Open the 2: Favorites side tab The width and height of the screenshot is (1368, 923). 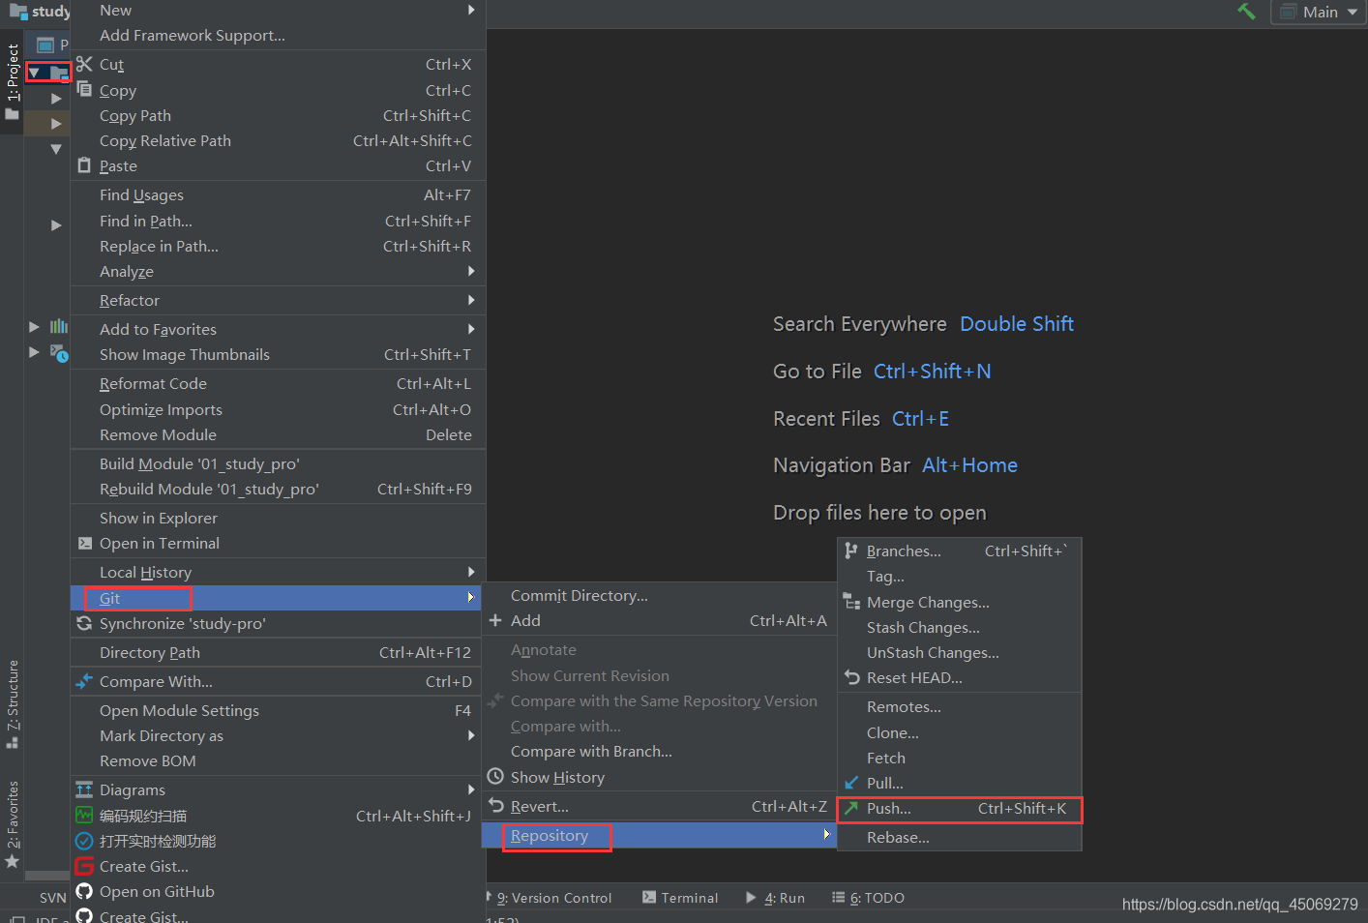click(x=12, y=822)
